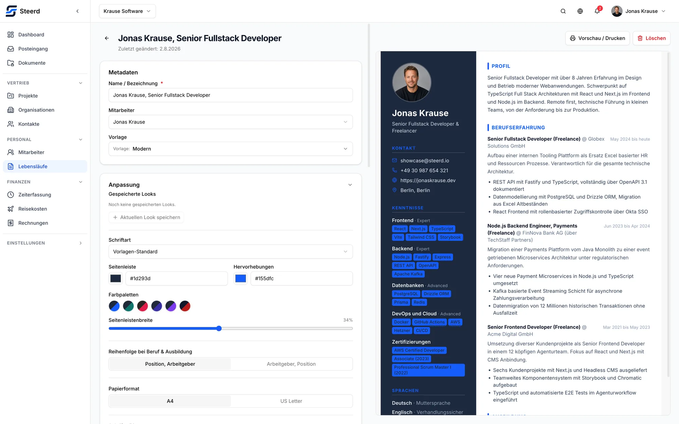Select the first navy-blue color palette
Image resolution: width=679 pixels, height=424 pixels.
tap(114, 306)
